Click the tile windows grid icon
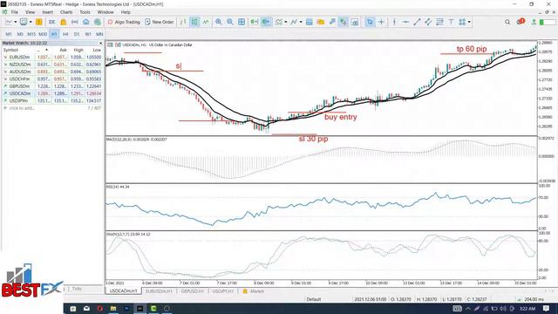This screenshot has width=558, height=314. pos(242,22)
